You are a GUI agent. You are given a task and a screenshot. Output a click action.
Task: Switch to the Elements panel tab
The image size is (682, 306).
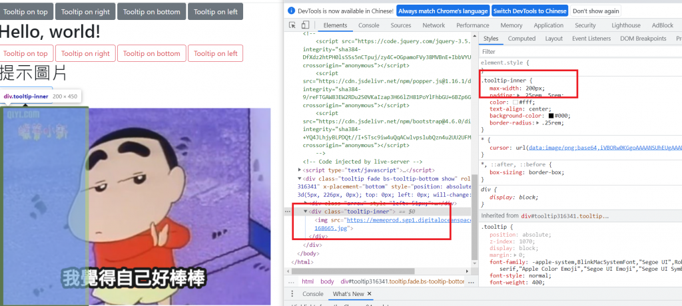tap(335, 25)
